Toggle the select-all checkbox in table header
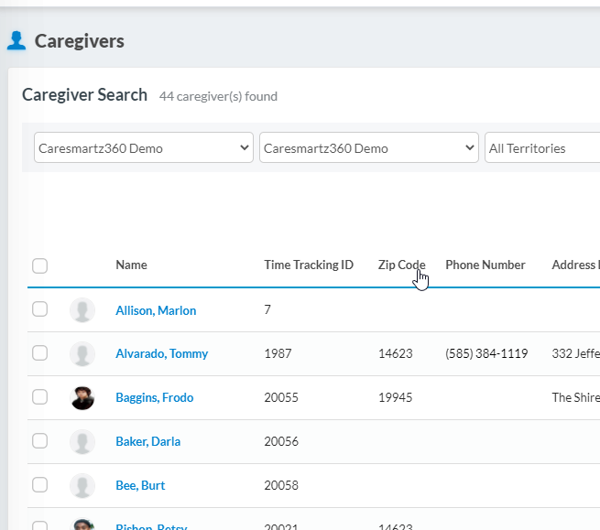Screen dimensions: 600x530 click(x=39, y=266)
